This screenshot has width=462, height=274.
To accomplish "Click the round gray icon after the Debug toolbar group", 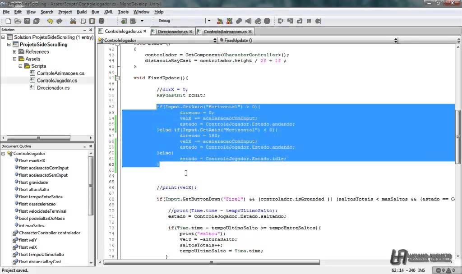I will (267, 21).
